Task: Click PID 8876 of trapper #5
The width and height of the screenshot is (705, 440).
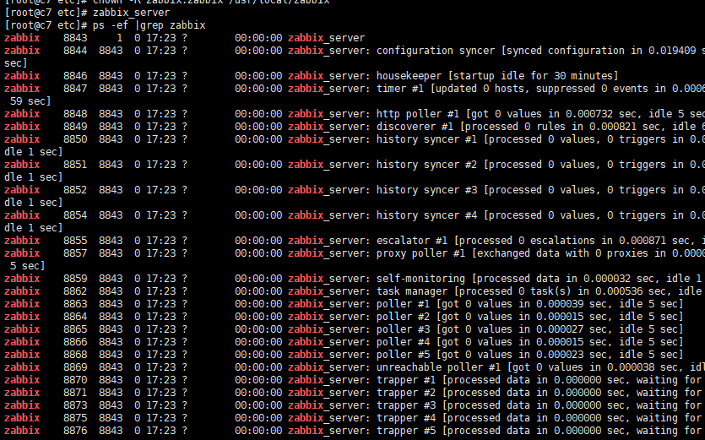Action: tap(75, 431)
